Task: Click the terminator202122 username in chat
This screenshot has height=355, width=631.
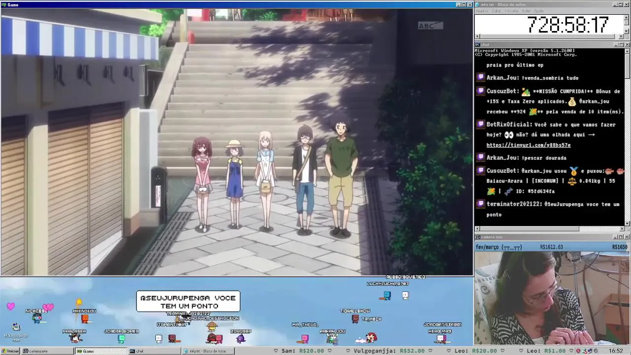Action: pyautogui.click(x=514, y=204)
